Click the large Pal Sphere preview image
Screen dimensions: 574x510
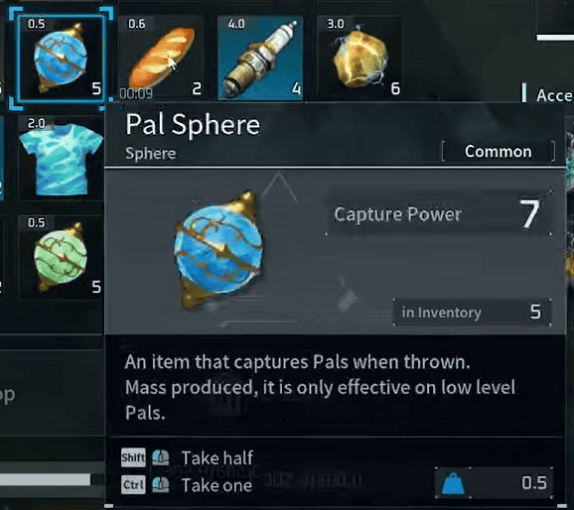(x=218, y=252)
